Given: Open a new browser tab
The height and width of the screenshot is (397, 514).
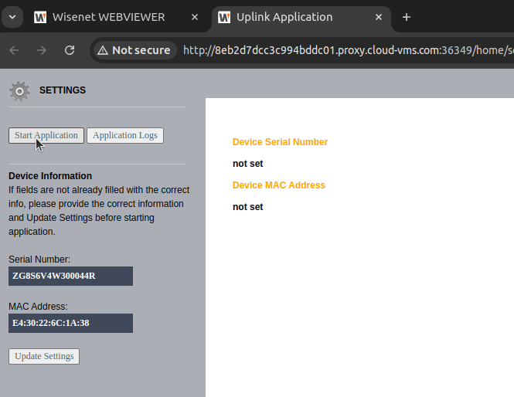Looking at the screenshot, I should tap(407, 17).
